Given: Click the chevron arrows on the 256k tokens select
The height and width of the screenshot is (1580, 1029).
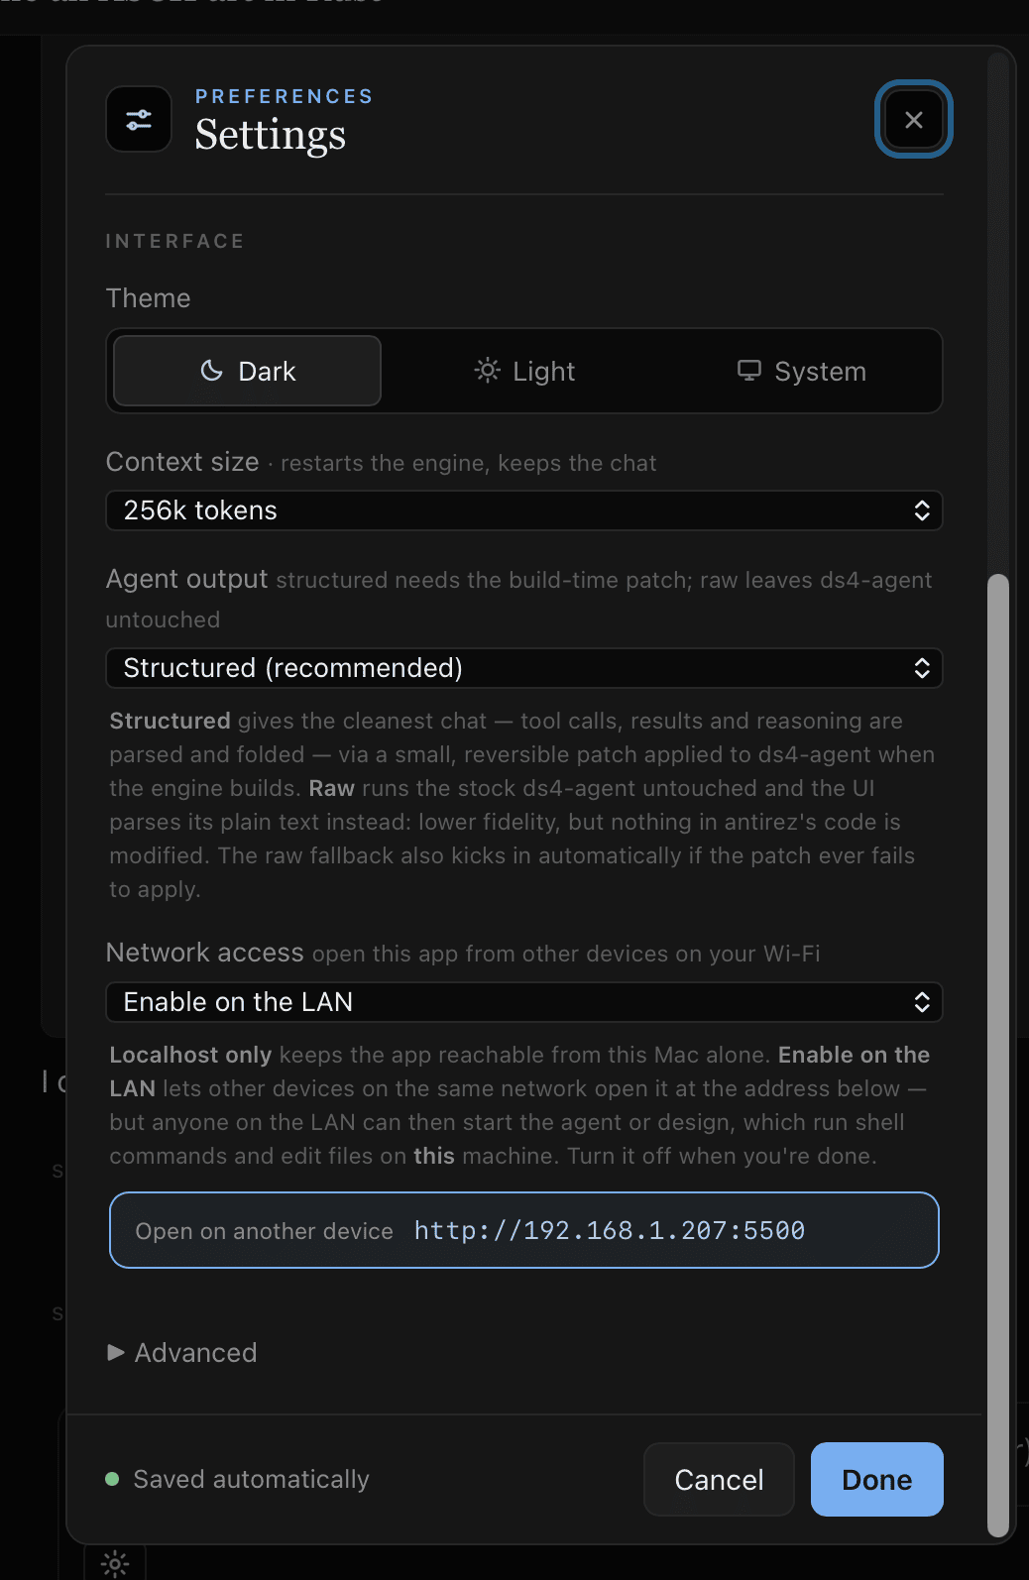Looking at the screenshot, I should coord(922,510).
